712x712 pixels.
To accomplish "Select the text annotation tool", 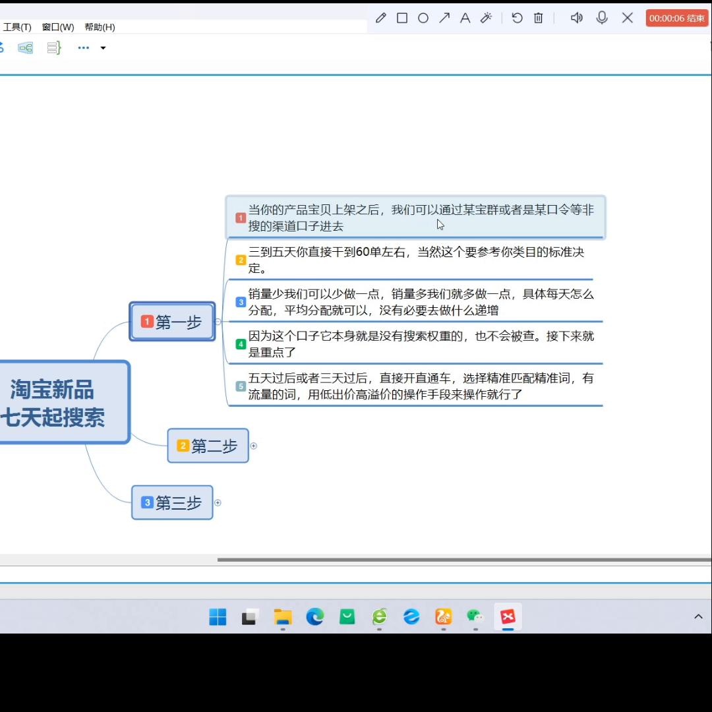I will (465, 18).
